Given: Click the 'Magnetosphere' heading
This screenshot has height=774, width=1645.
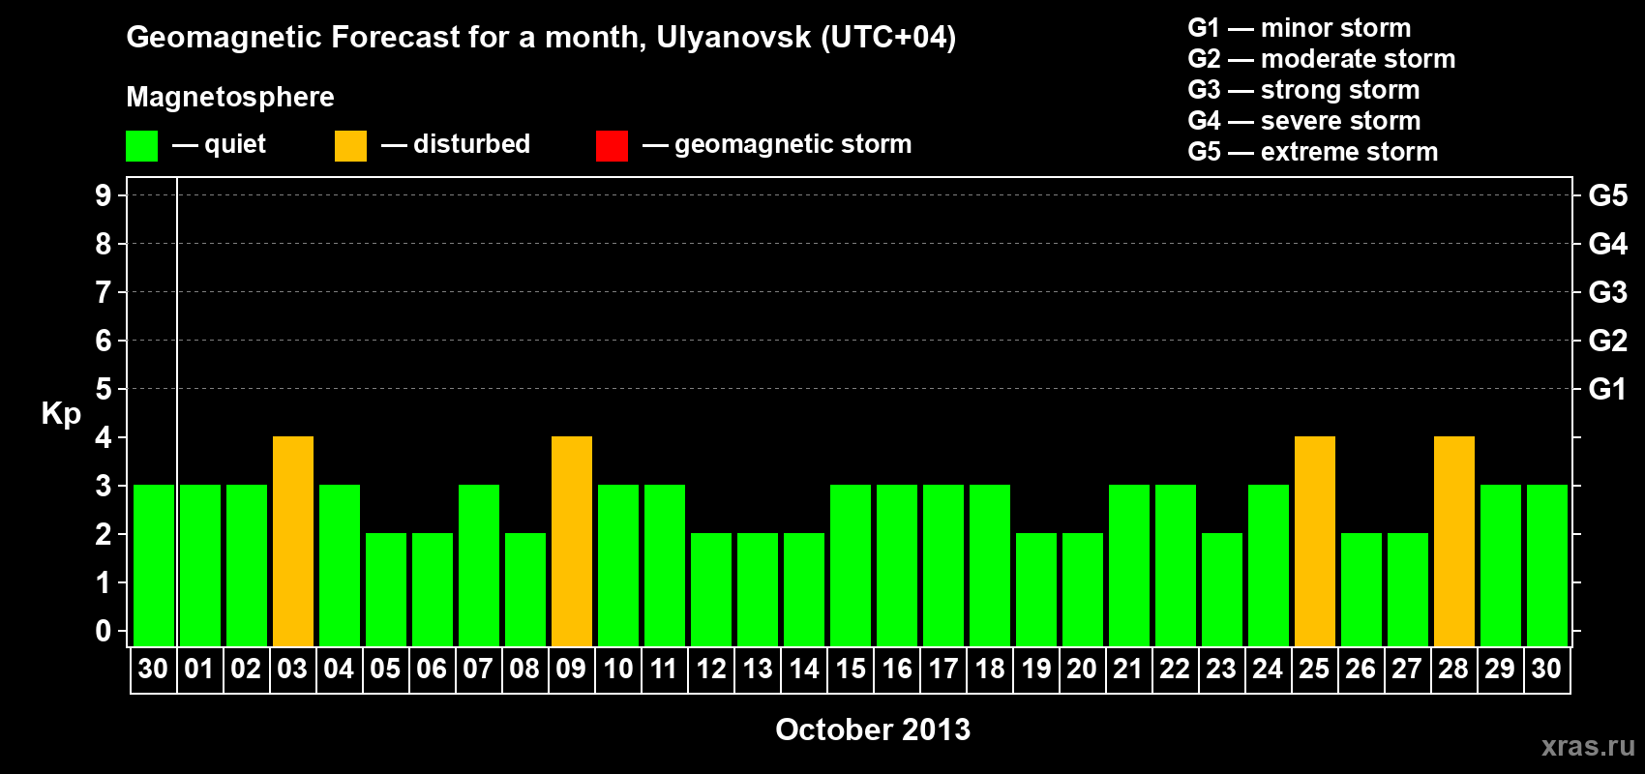Looking at the screenshot, I should pos(230,97).
